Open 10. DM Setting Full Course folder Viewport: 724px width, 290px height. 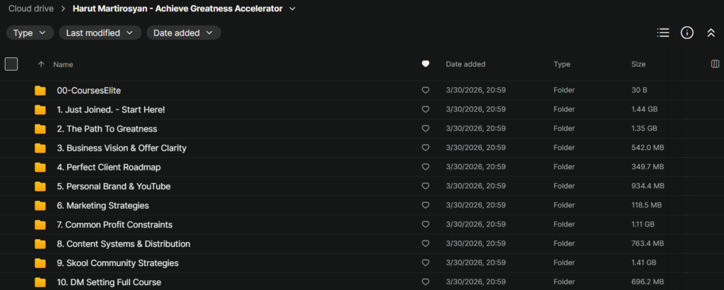click(109, 282)
